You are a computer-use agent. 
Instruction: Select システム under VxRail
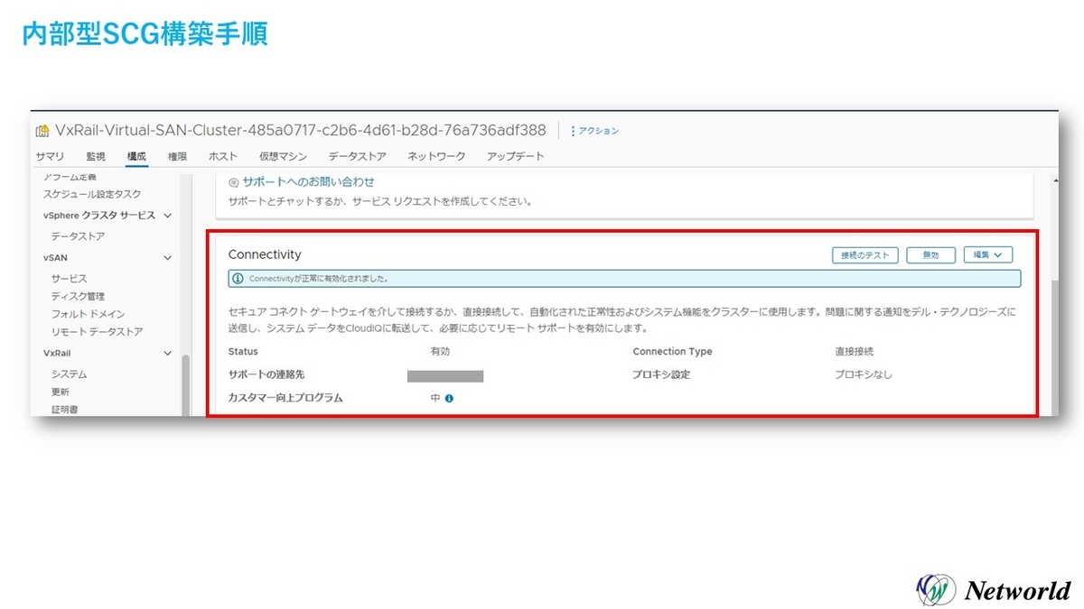point(70,374)
